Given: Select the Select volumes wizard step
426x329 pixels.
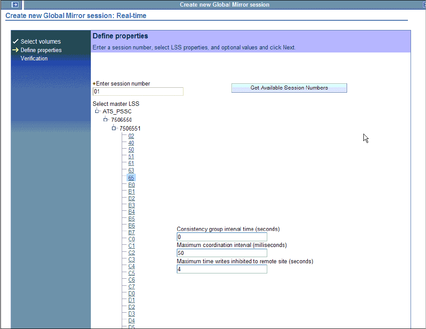Looking at the screenshot, I should pyautogui.click(x=41, y=41).
